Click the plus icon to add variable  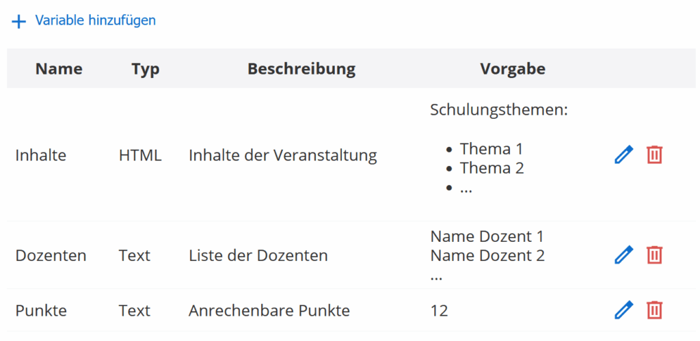coord(19,21)
